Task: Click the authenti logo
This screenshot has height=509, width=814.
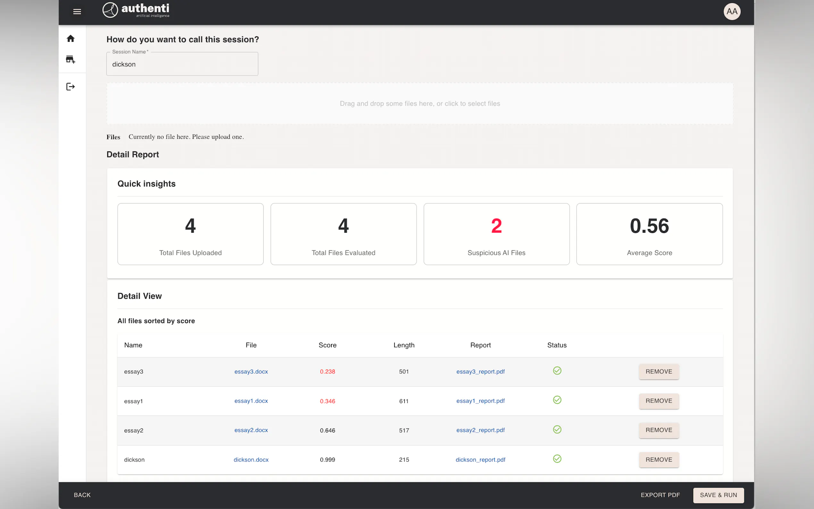Action: click(x=136, y=10)
